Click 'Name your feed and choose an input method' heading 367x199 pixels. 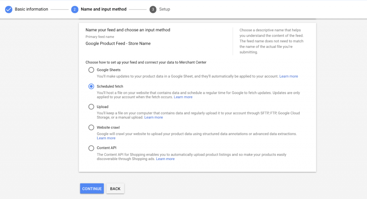(128, 30)
